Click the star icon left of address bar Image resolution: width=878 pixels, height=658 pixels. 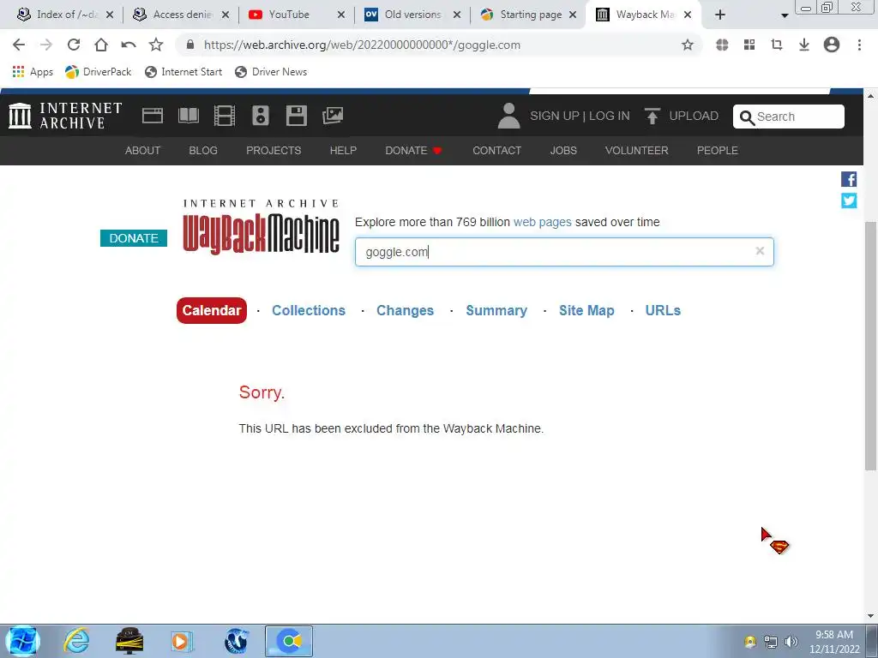pos(156,45)
